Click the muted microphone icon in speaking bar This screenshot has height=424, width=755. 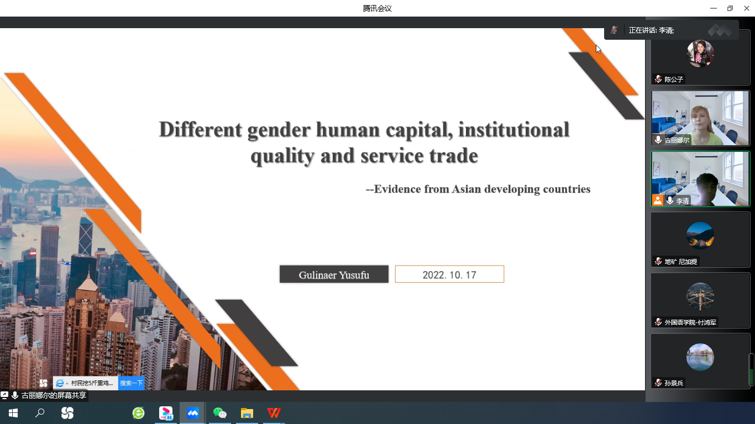(614, 30)
